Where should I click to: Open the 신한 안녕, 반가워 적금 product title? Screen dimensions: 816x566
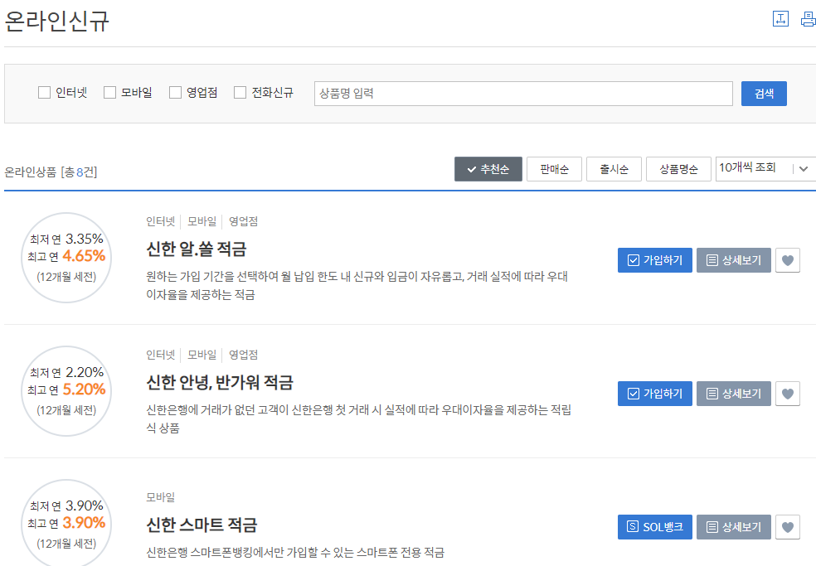click(x=220, y=382)
